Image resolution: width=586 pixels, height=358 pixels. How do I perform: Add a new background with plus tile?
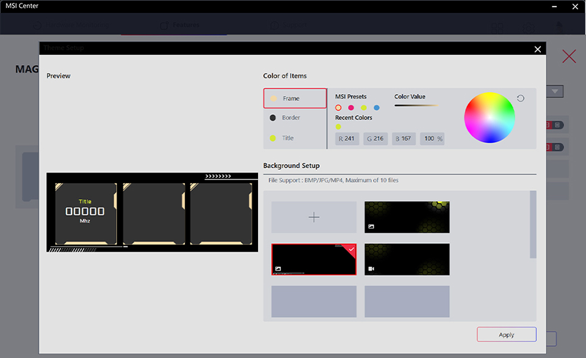point(314,217)
